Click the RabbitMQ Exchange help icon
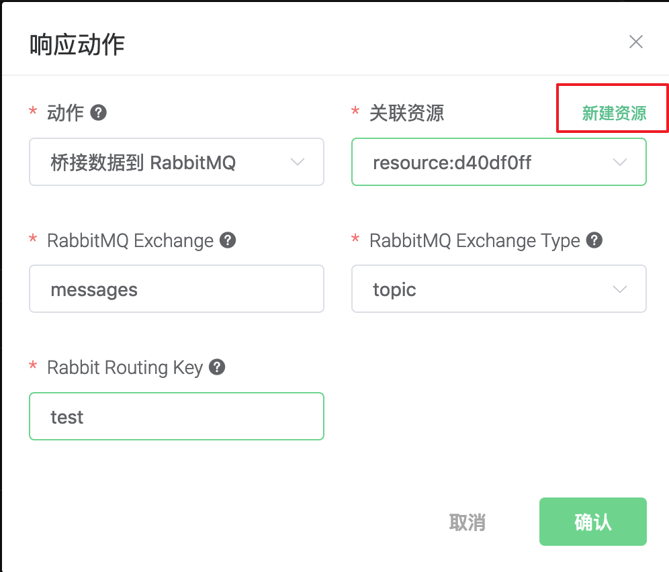This screenshot has height=572, width=669. point(228,240)
